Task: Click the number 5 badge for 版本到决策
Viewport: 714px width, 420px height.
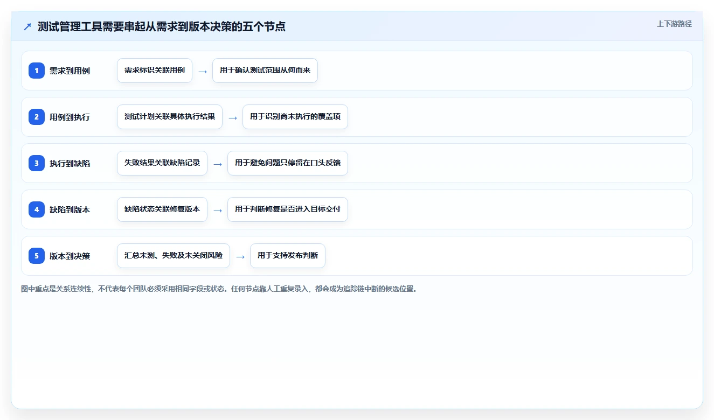Action: [37, 255]
